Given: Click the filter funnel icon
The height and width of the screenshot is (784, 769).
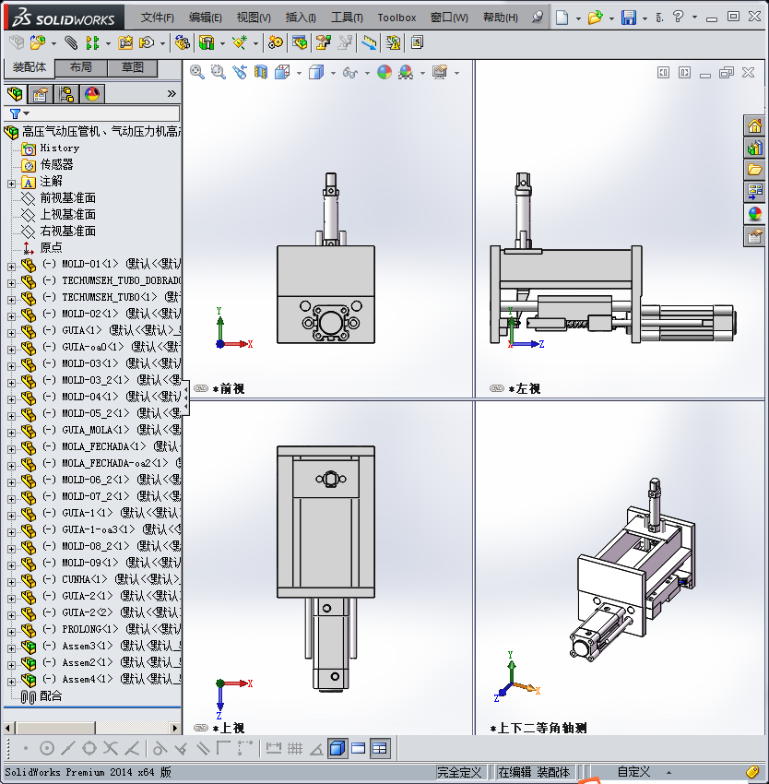Looking at the screenshot, I should tap(15, 113).
